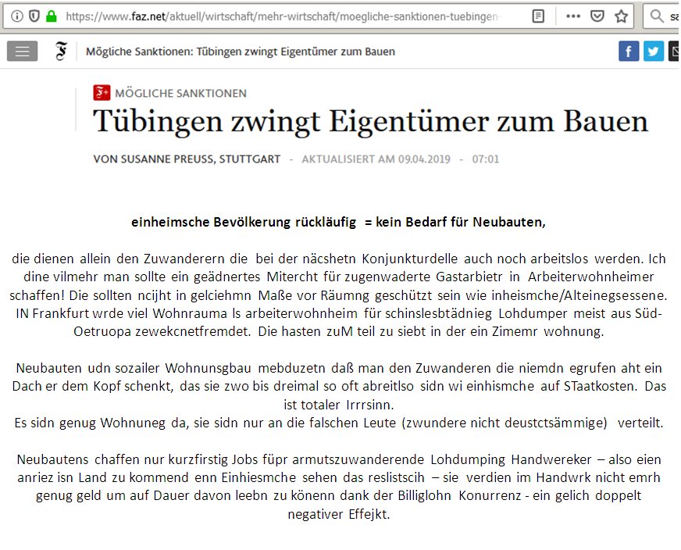
Task: Click paragraph starting 'die dienen allein den Zuwanderern'
Action: (x=338, y=295)
